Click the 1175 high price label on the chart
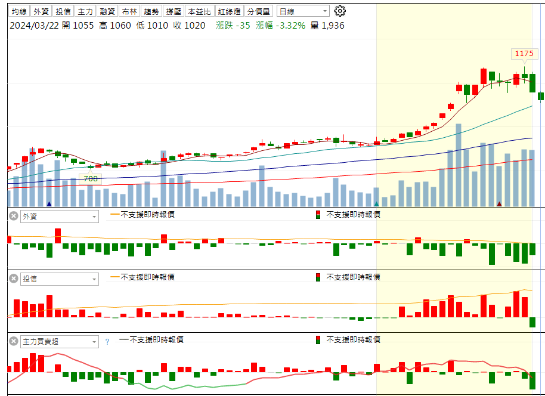The width and height of the screenshot is (545, 396). [x=524, y=54]
